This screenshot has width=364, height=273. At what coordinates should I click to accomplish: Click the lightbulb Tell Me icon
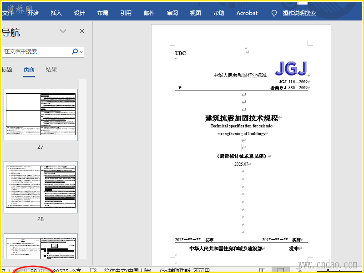pyautogui.click(x=274, y=14)
